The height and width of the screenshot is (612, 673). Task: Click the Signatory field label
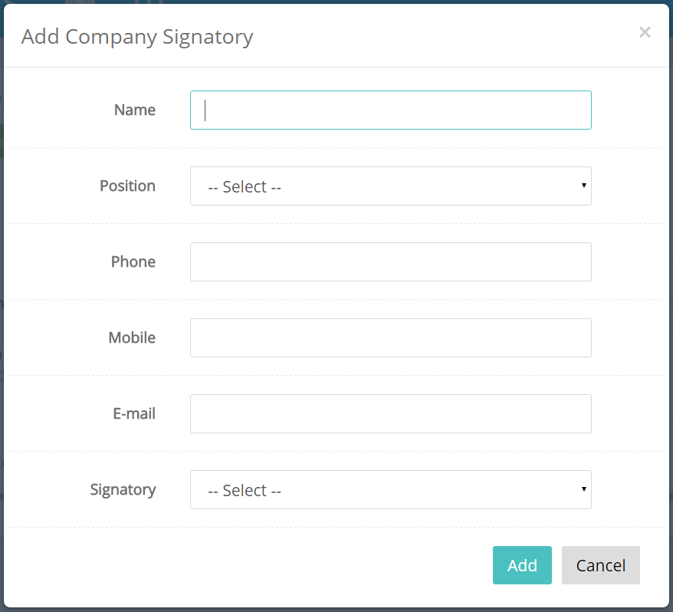coord(123,489)
